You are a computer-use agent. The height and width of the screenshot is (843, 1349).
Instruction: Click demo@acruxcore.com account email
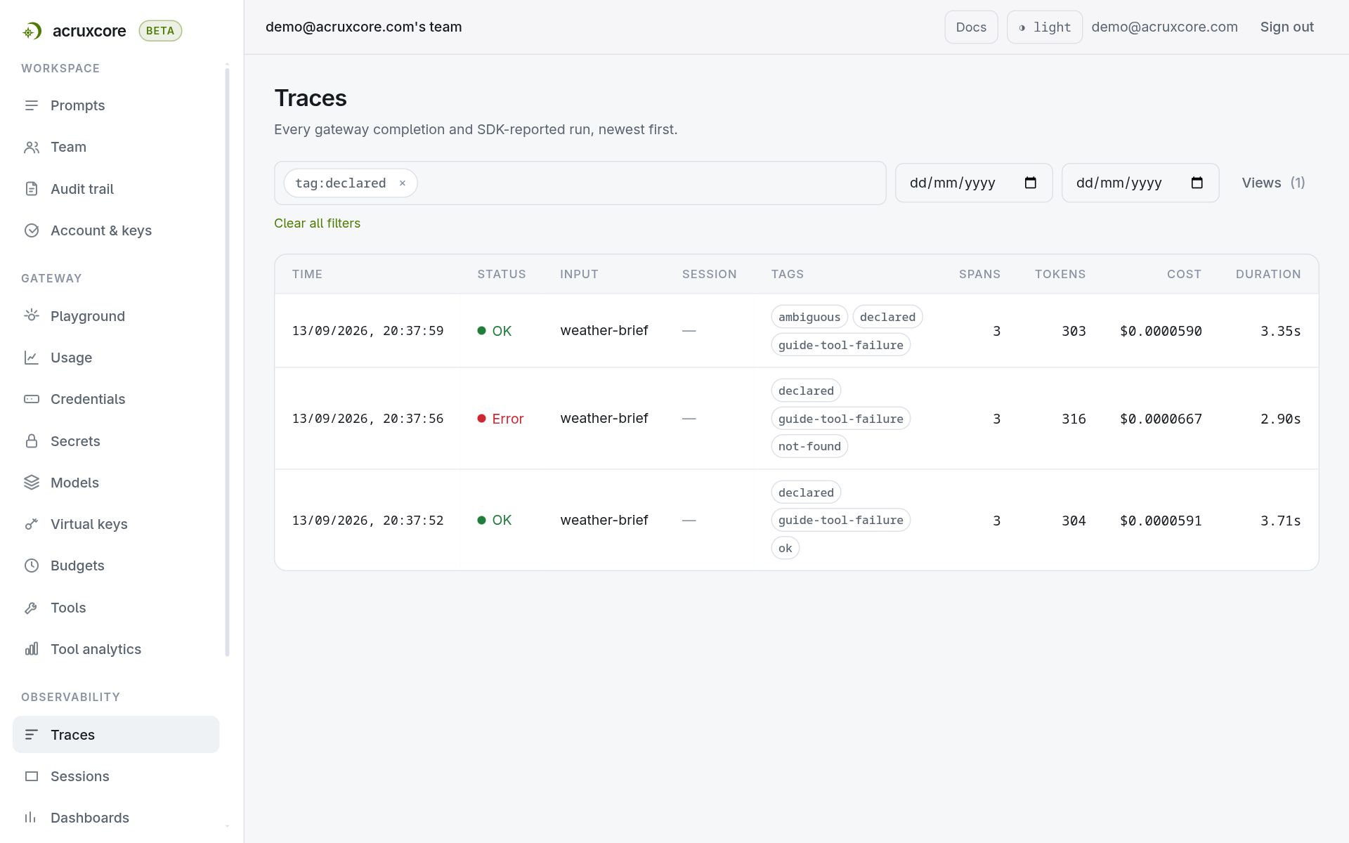click(x=1164, y=27)
